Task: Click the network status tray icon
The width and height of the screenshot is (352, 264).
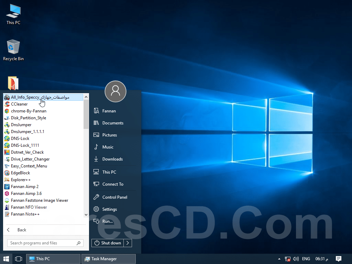Action: (x=287, y=259)
